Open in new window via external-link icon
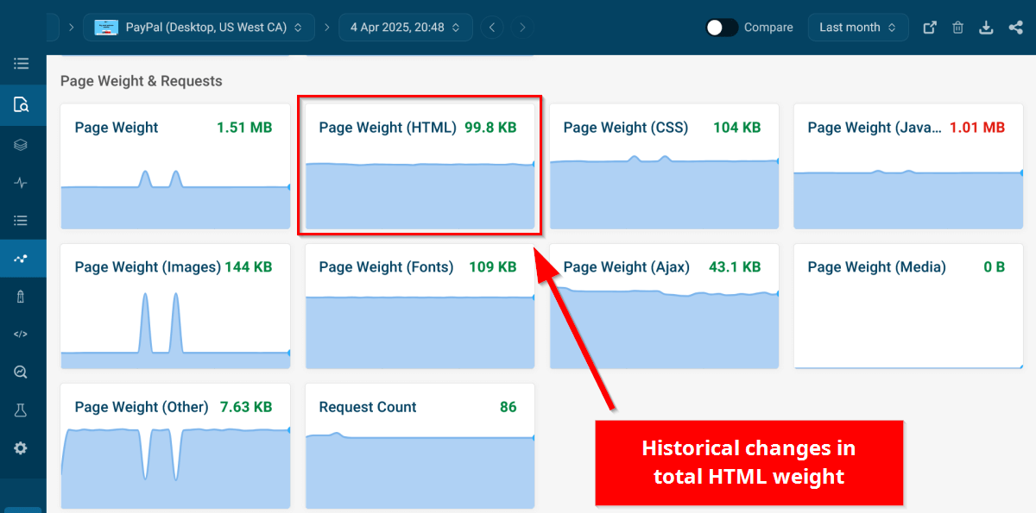 [x=930, y=28]
